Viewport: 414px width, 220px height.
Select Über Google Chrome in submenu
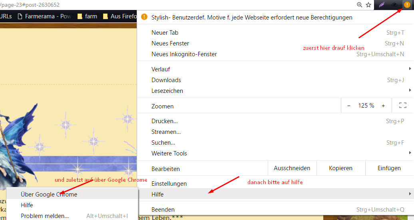72,194
